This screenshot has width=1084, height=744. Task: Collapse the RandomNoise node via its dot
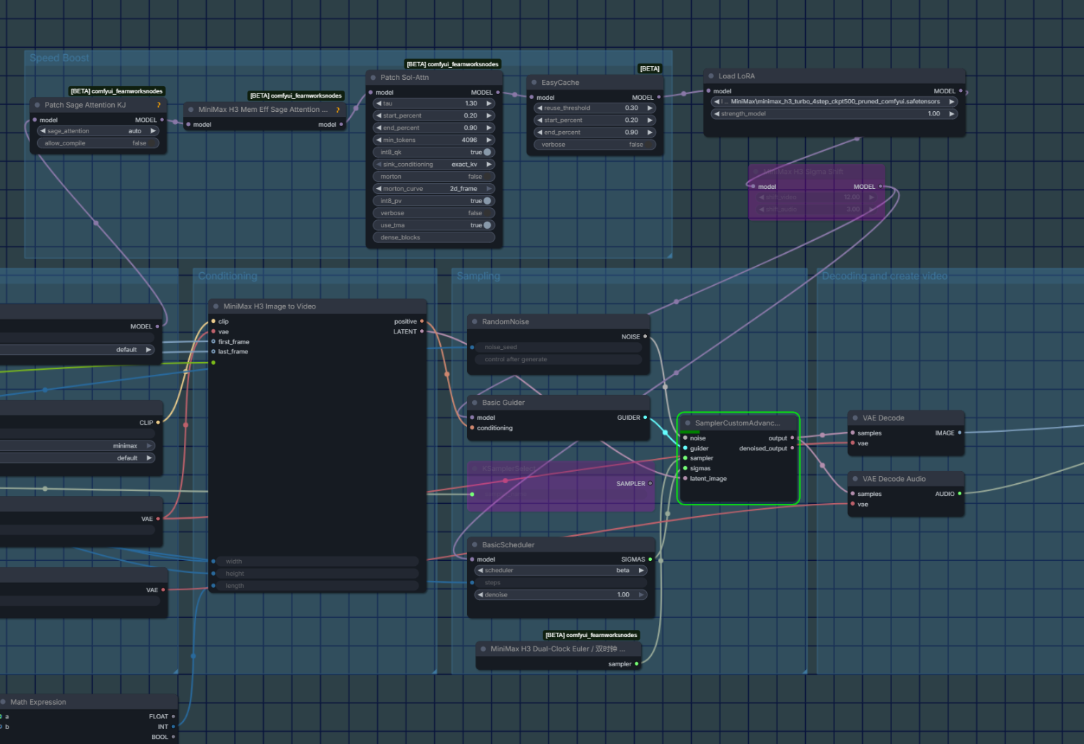point(474,322)
